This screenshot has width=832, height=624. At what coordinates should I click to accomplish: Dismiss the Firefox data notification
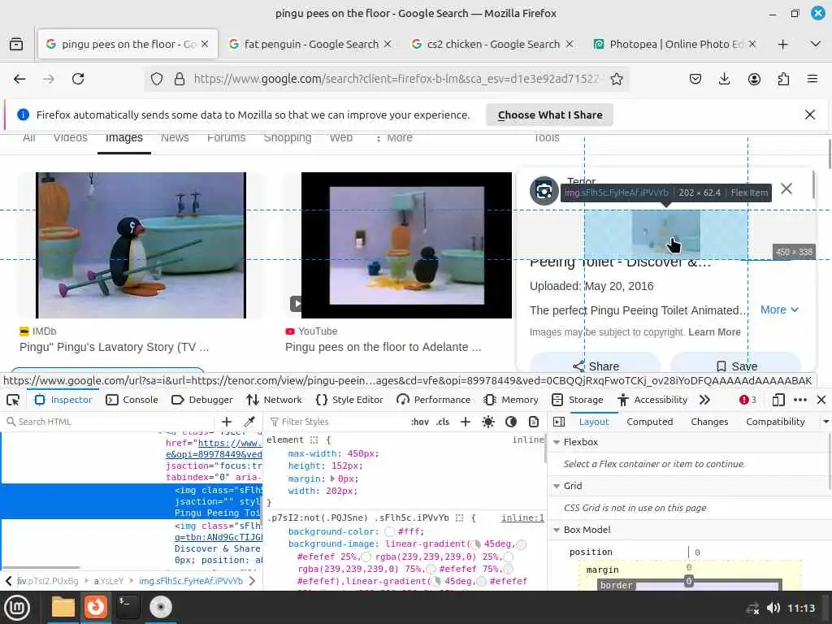click(x=810, y=115)
